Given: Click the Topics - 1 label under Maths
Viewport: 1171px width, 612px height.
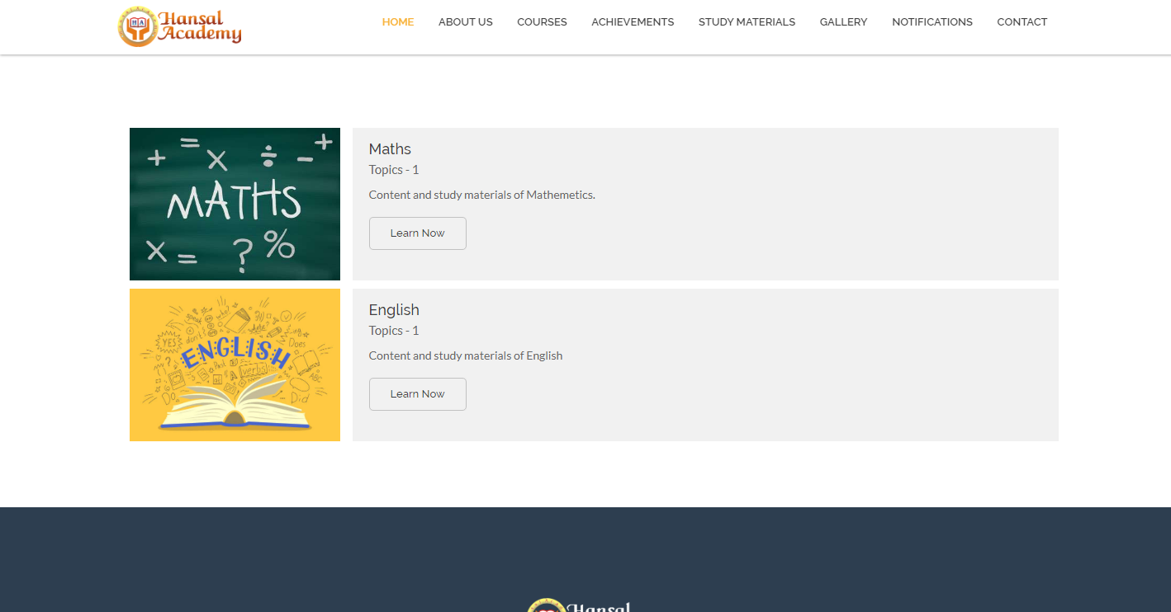Looking at the screenshot, I should (394, 170).
